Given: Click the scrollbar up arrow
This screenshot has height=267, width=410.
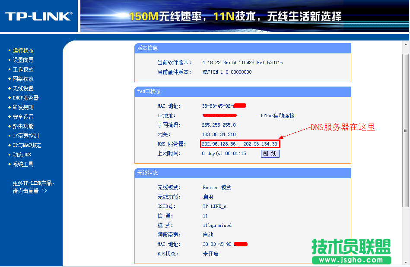Looking at the screenshot, I should pos(406,44).
